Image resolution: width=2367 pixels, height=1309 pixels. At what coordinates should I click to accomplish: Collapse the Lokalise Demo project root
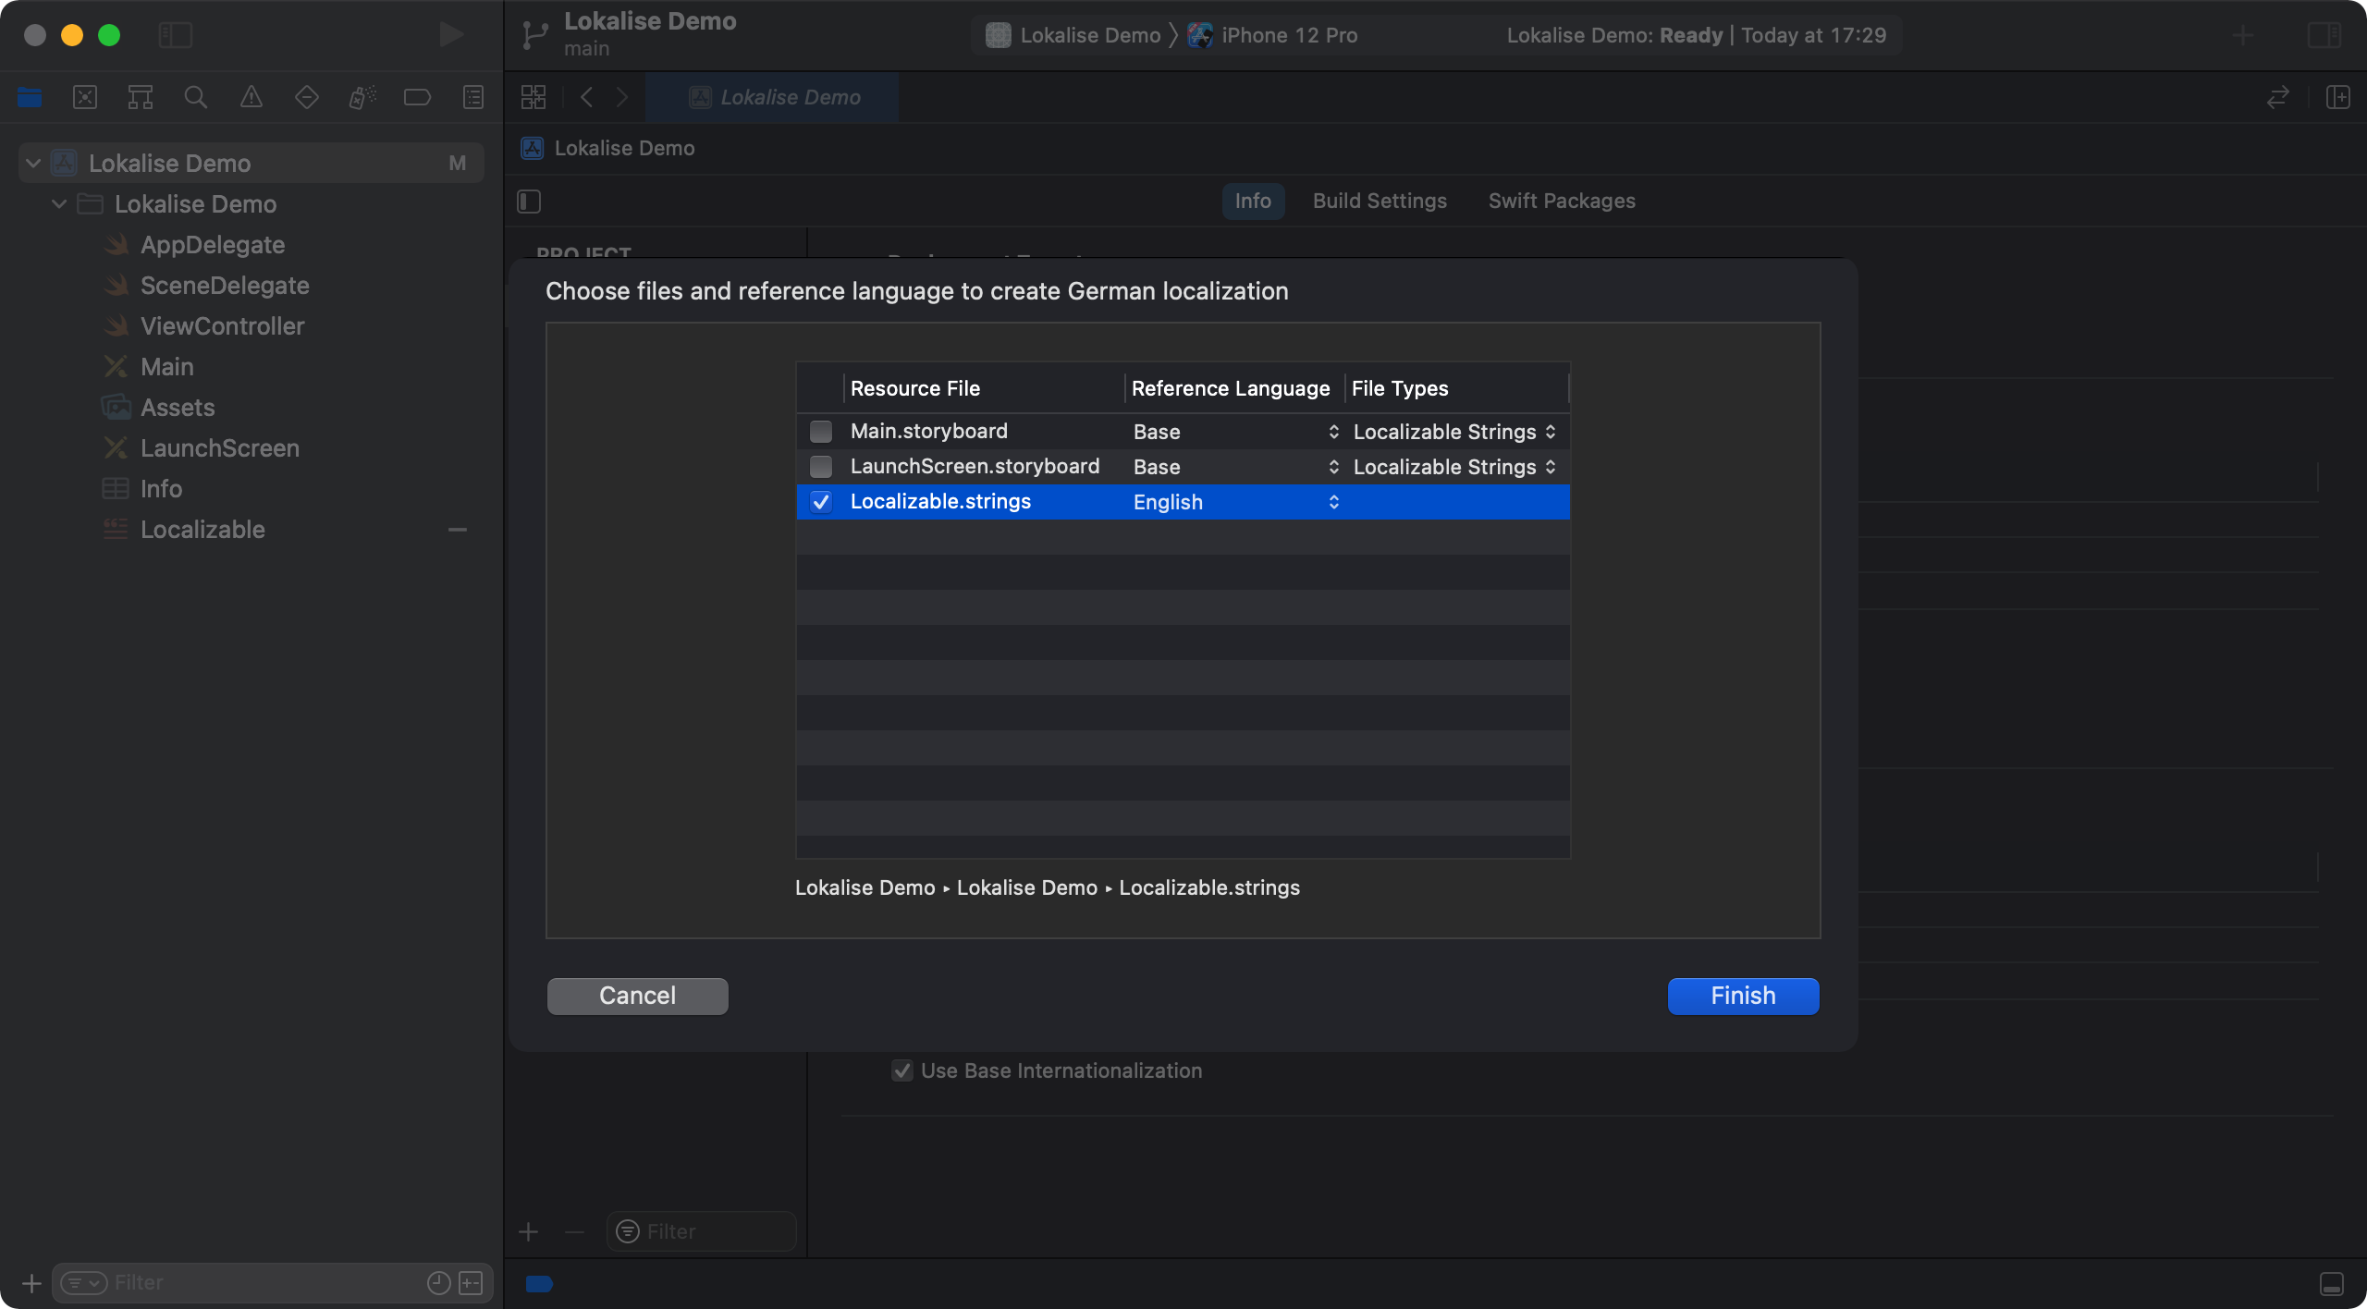point(33,164)
